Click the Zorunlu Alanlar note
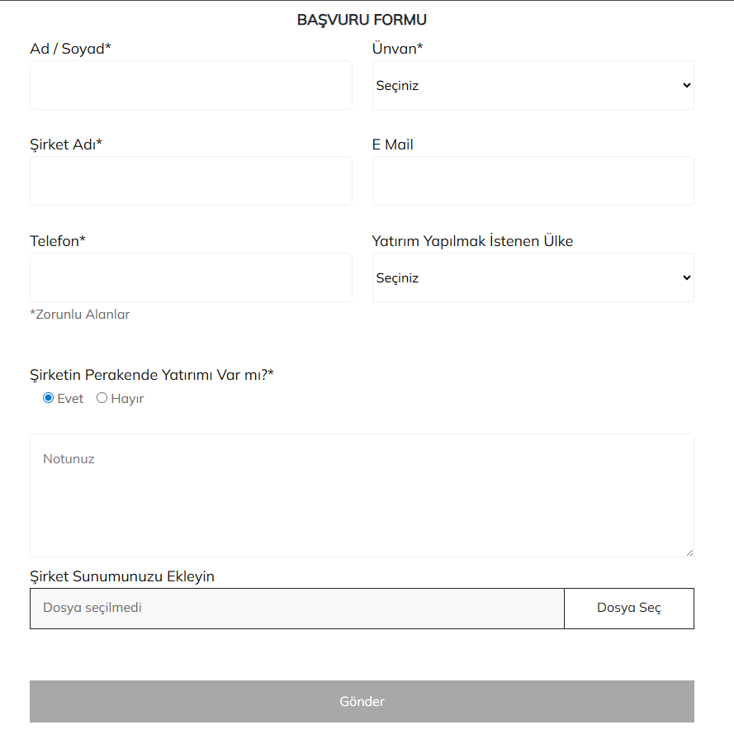 click(x=80, y=315)
